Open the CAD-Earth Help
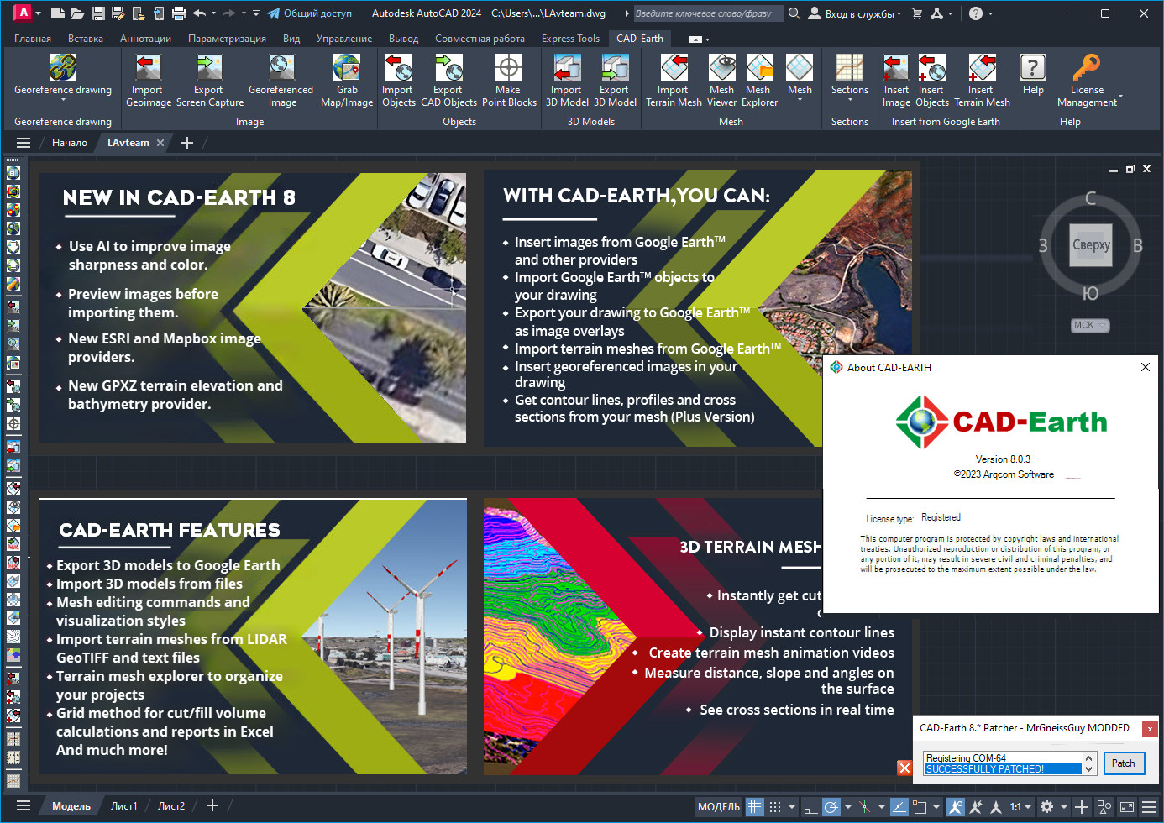 coord(1033,75)
